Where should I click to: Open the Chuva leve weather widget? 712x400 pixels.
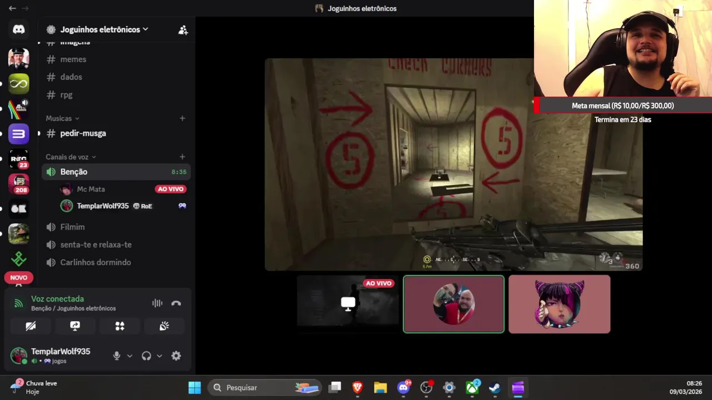point(34,387)
